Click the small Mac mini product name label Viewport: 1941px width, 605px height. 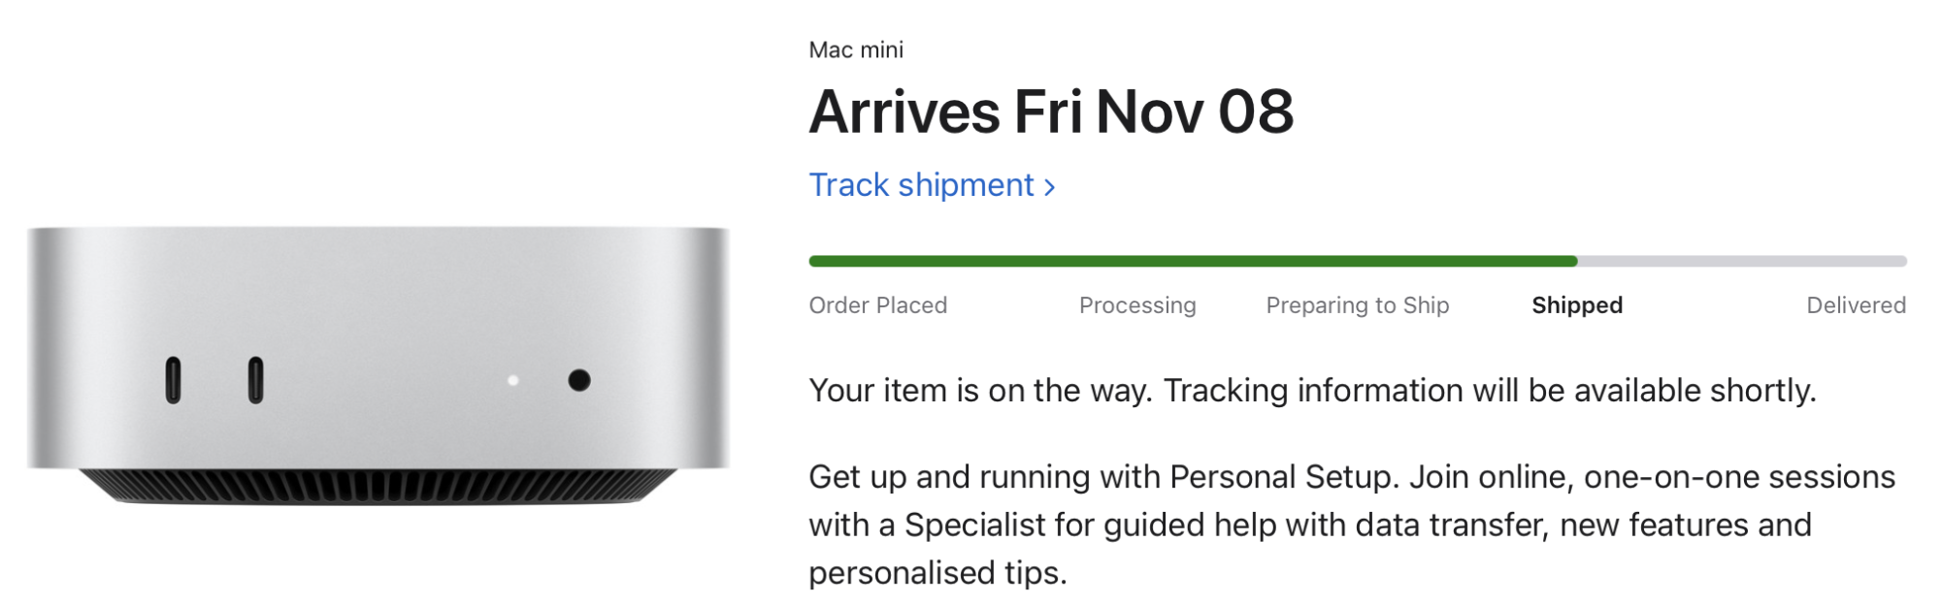[856, 49]
